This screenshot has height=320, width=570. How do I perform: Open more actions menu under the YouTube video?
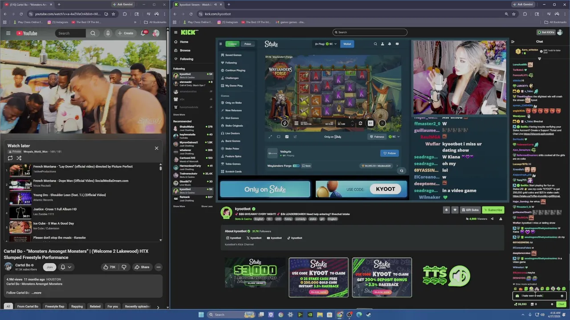pos(158,267)
